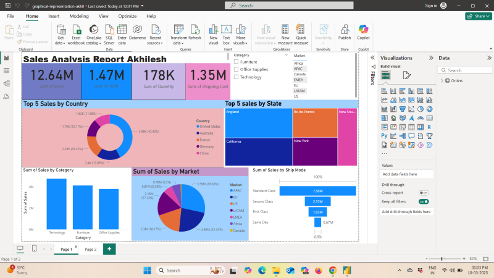Click the title bar Search box
This screenshot has height=278, width=494.
point(289,6)
